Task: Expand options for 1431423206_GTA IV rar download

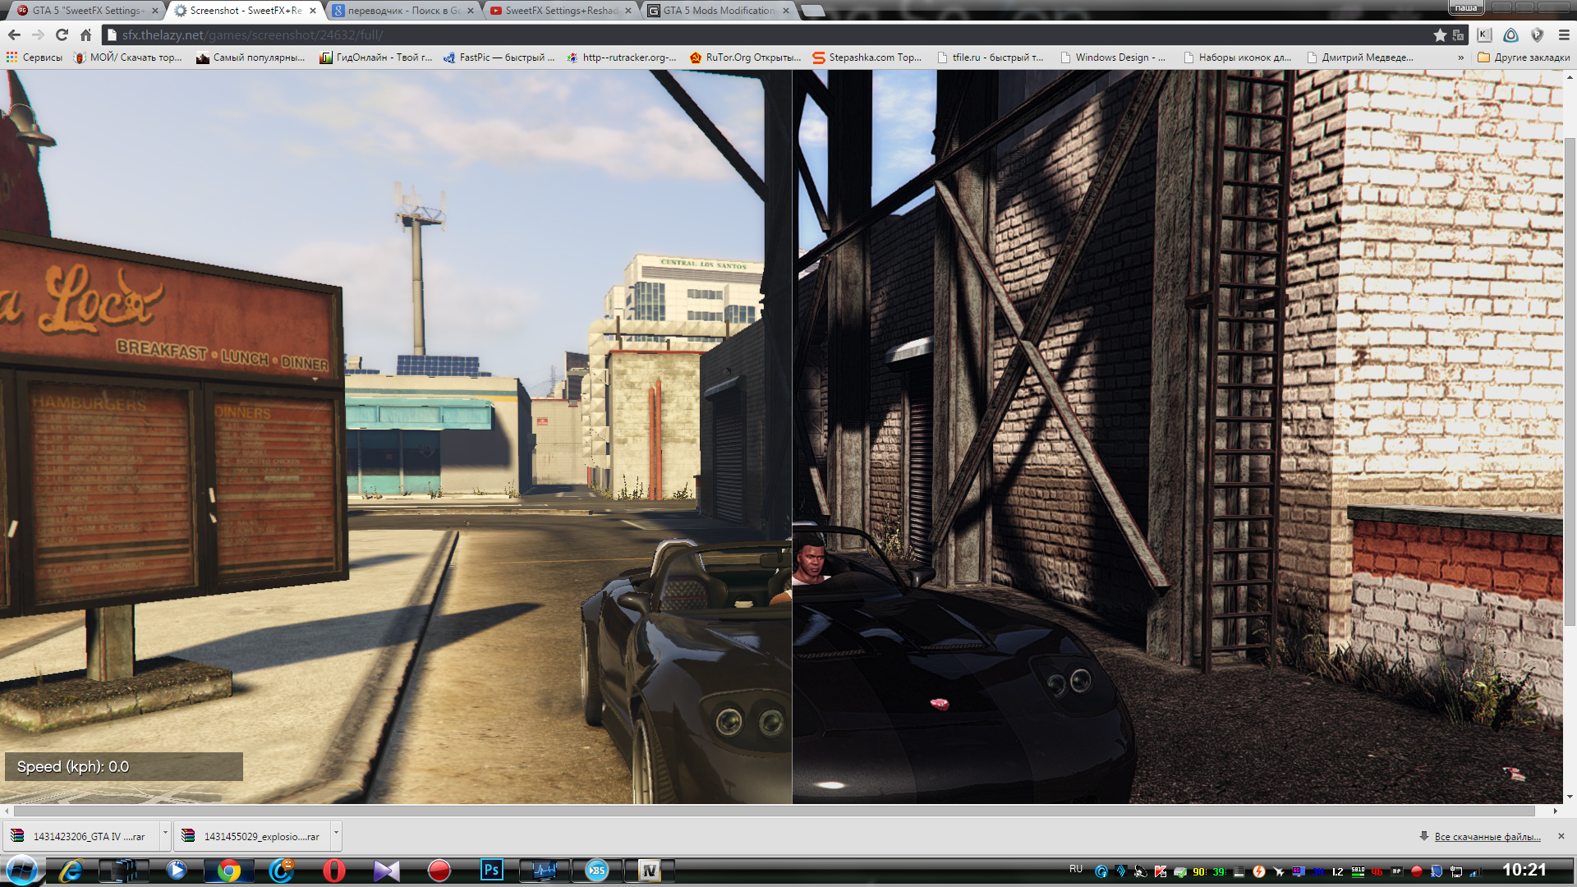Action: [x=165, y=834]
